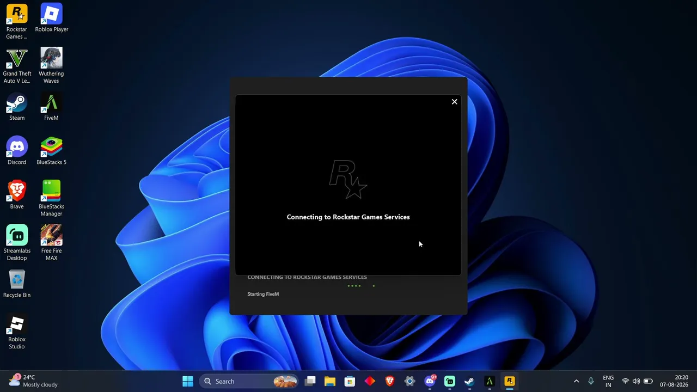This screenshot has width=697, height=392.
Task: Select the Discord desktop icon
Action: click(17, 151)
